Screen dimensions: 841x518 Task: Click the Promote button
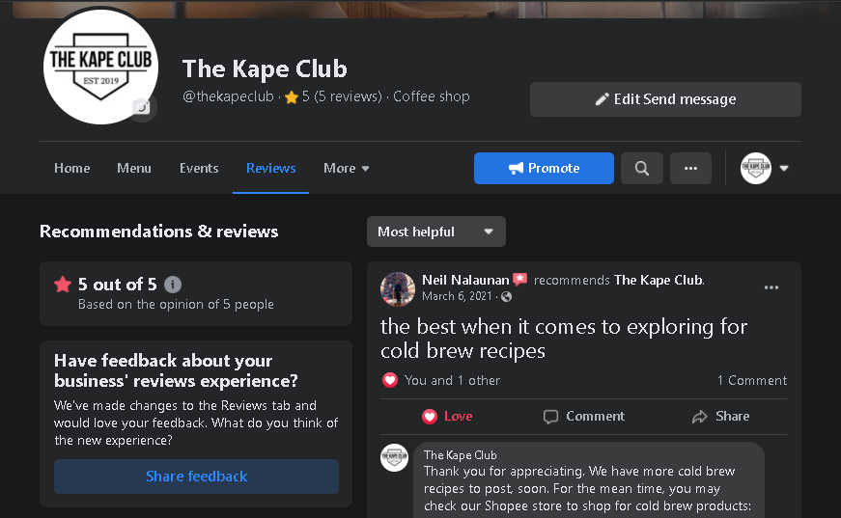pyautogui.click(x=544, y=168)
